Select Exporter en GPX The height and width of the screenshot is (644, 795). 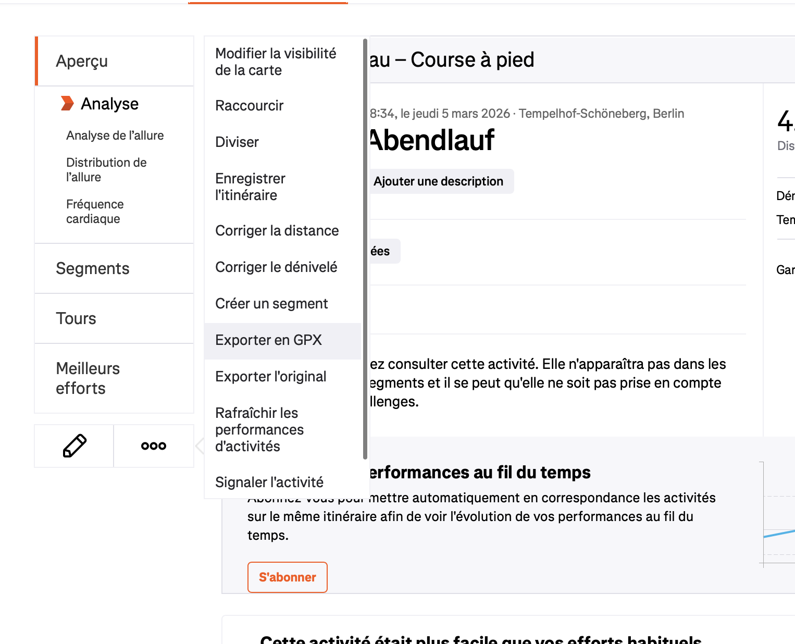pos(269,340)
